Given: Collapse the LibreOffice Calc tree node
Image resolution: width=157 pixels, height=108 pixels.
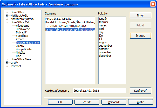Looking at the screenshot, I should pos(7,22).
